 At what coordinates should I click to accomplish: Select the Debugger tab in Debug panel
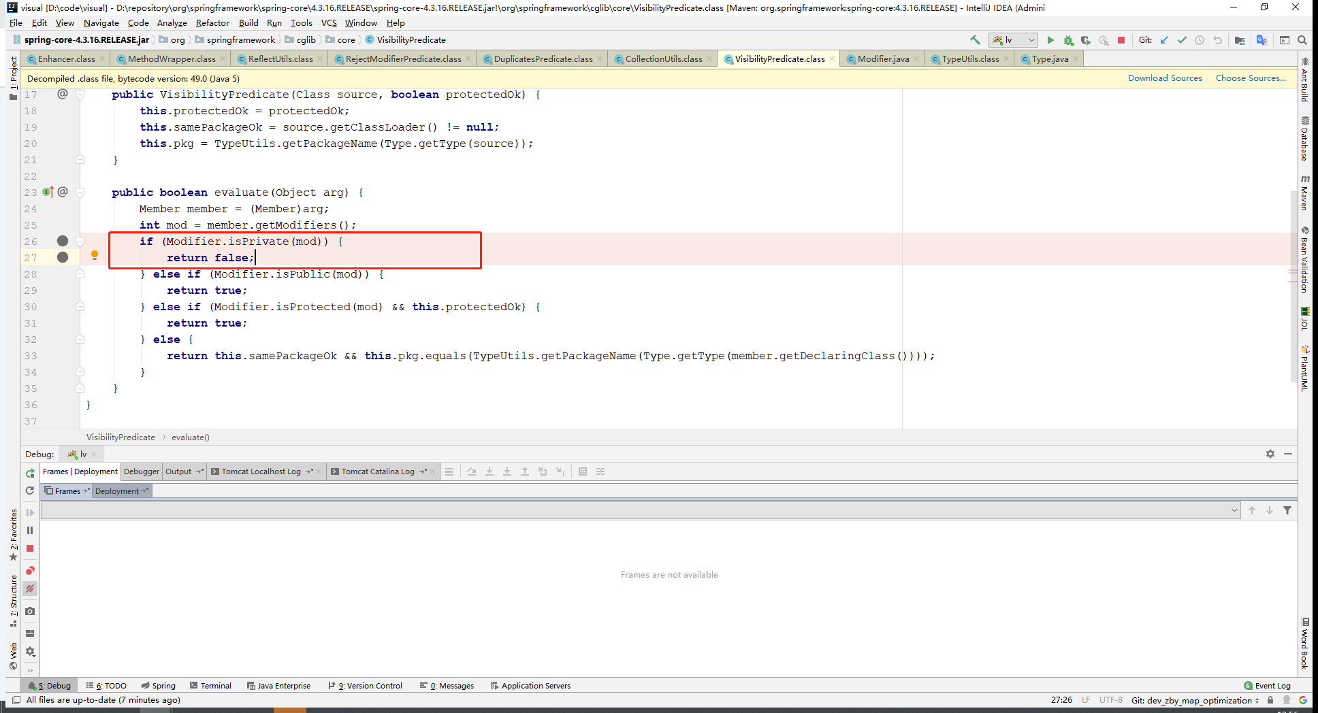[x=142, y=471]
